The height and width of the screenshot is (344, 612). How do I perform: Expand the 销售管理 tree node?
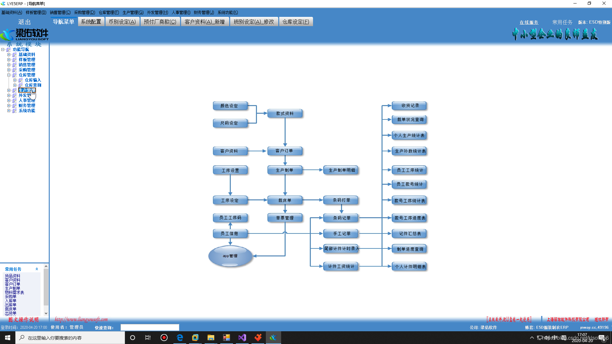9,65
